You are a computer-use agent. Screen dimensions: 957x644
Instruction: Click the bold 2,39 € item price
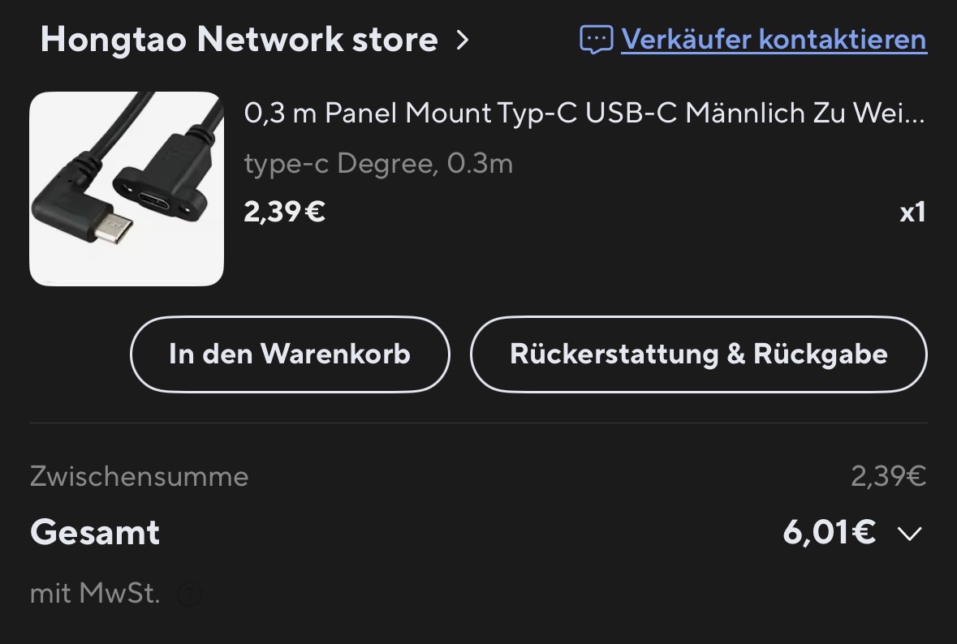(x=285, y=213)
